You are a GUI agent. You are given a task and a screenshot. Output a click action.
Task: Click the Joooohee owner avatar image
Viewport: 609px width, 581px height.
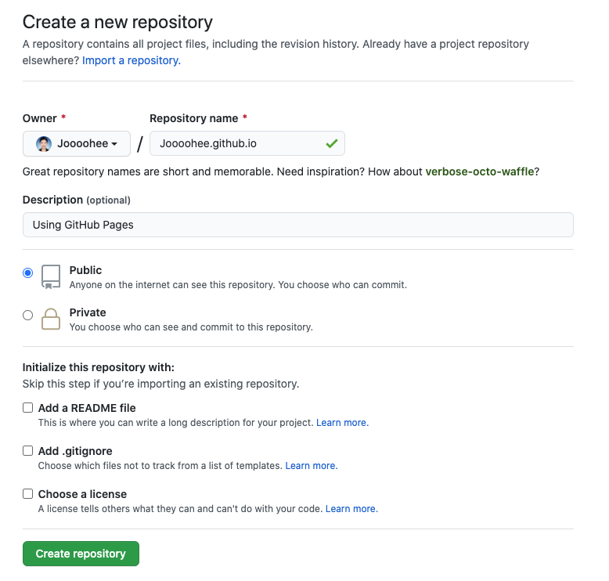pos(44,144)
